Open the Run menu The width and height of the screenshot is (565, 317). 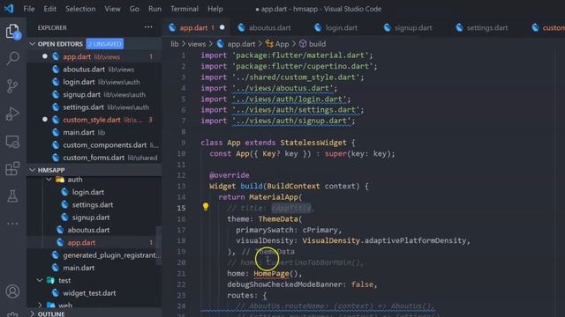click(154, 9)
